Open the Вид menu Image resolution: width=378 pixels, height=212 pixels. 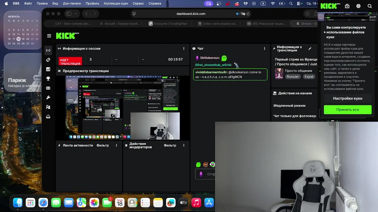(x=55, y=4)
